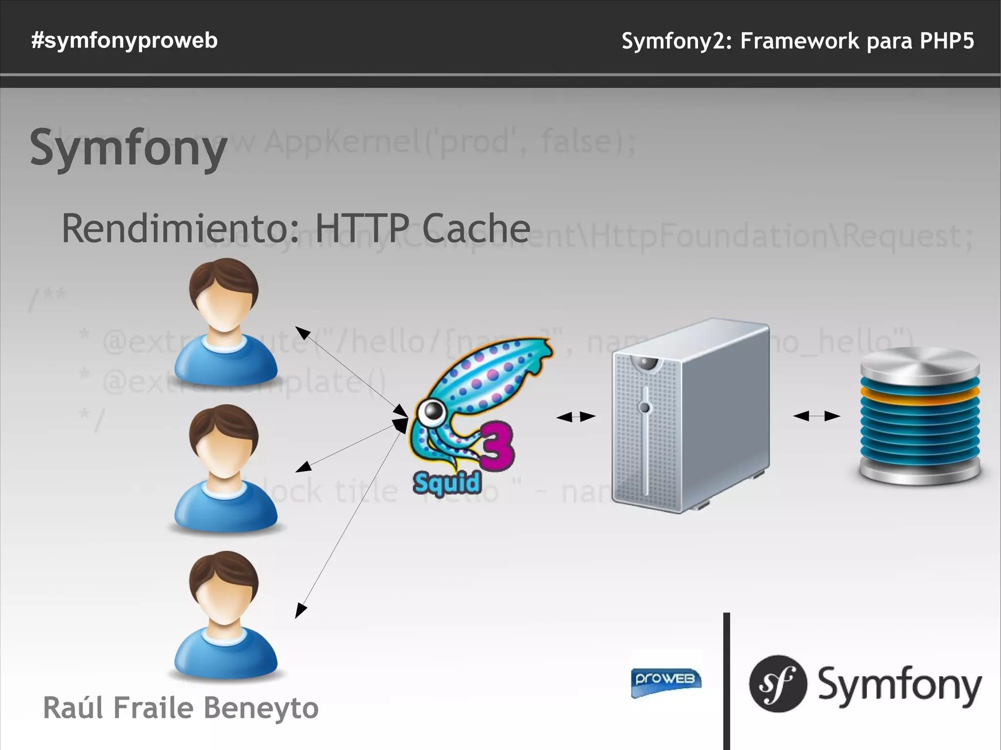Viewport: 1001px width, 750px height.
Task: Click the proWEB logo
Action: click(666, 683)
